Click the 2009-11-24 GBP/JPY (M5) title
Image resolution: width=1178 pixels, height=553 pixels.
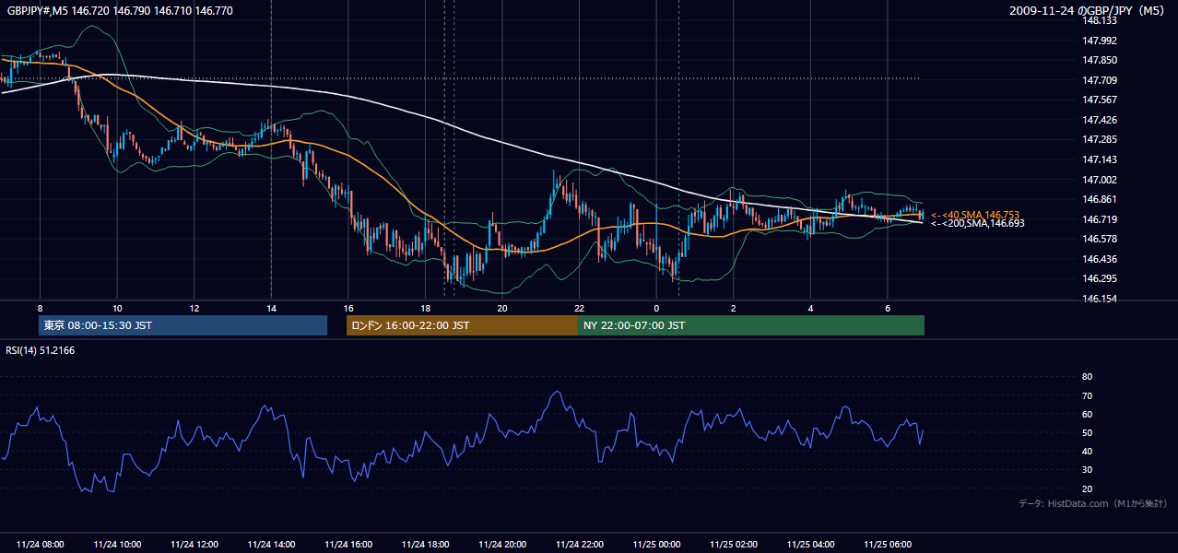(x=1089, y=10)
